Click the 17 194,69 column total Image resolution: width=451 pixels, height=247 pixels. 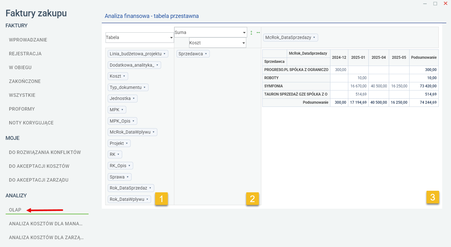(358, 102)
